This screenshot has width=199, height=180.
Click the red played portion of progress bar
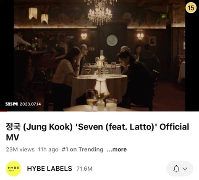click(3, 111)
